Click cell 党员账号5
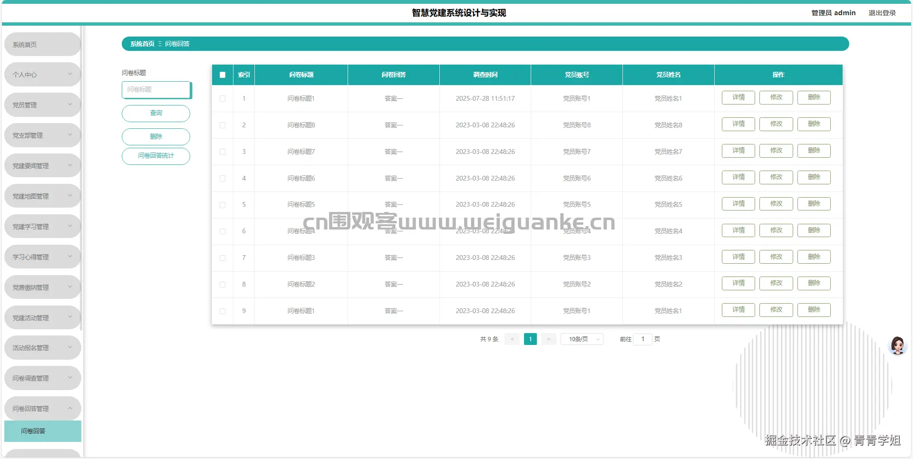 click(577, 204)
